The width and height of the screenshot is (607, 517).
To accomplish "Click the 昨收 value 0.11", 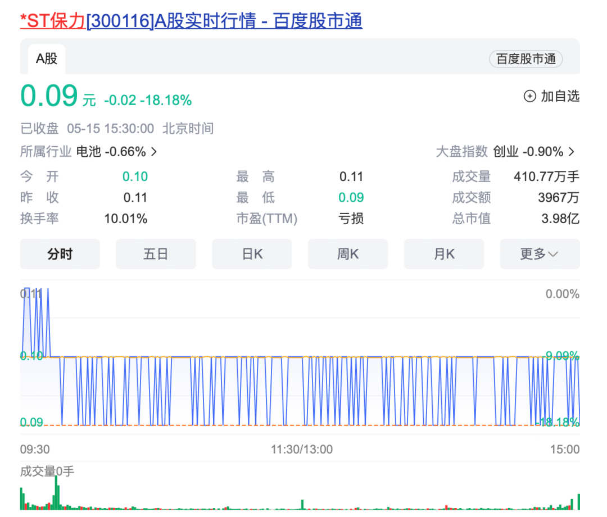I will point(135,197).
